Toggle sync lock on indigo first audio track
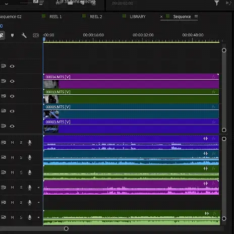 tap(4, 142)
